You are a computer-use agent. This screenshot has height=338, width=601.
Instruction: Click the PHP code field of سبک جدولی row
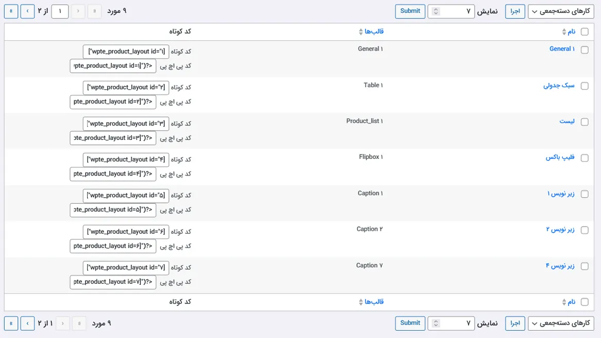coord(113,102)
